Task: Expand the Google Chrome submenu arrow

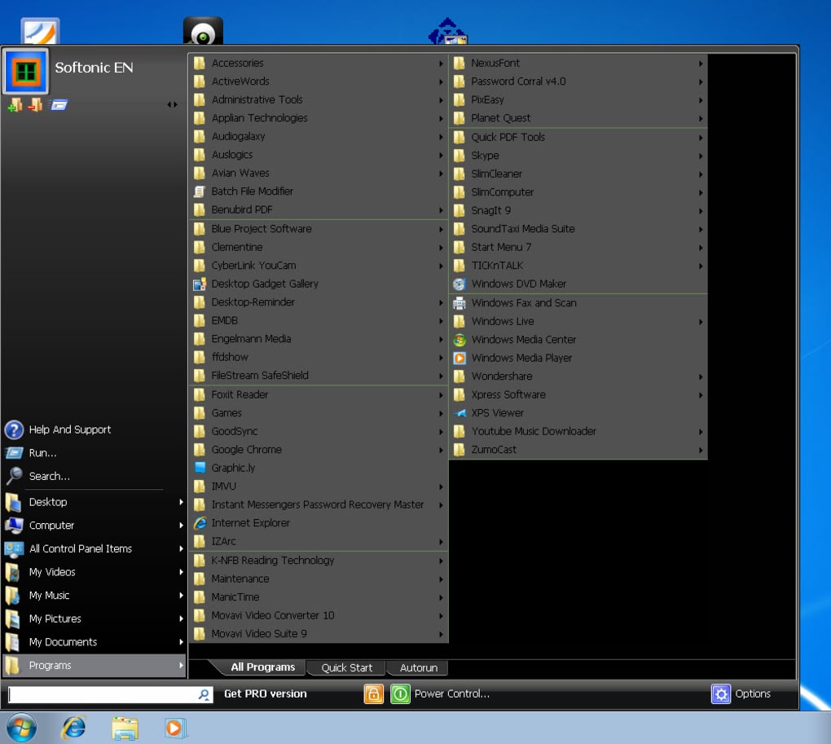Action: pyautogui.click(x=441, y=449)
